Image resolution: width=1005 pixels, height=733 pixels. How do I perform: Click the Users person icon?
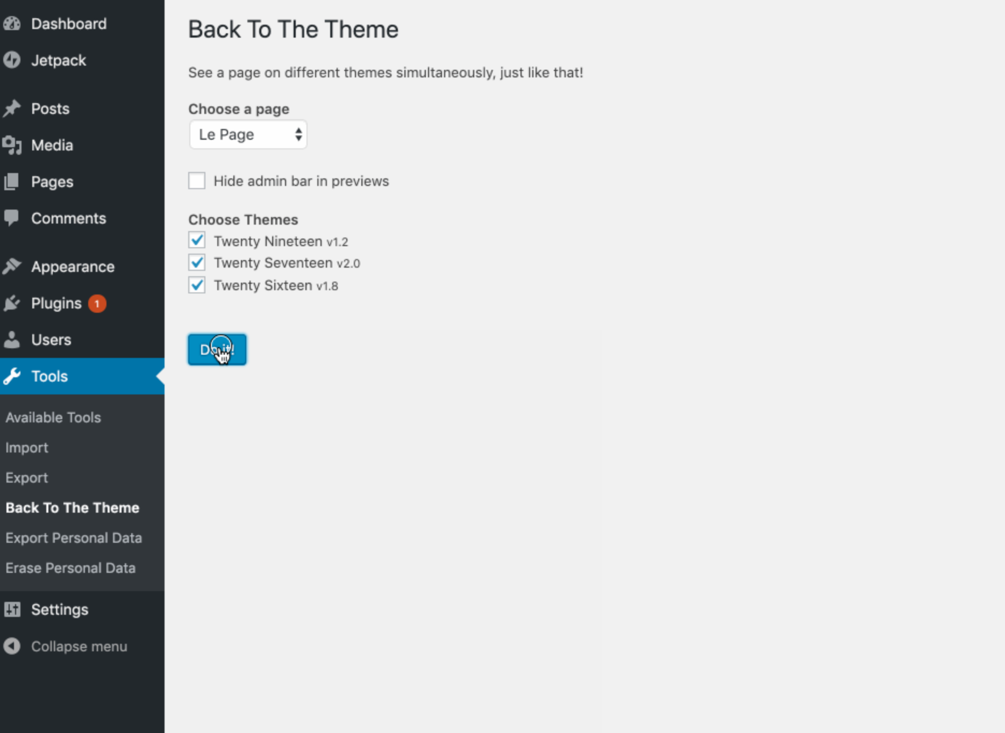point(12,340)
